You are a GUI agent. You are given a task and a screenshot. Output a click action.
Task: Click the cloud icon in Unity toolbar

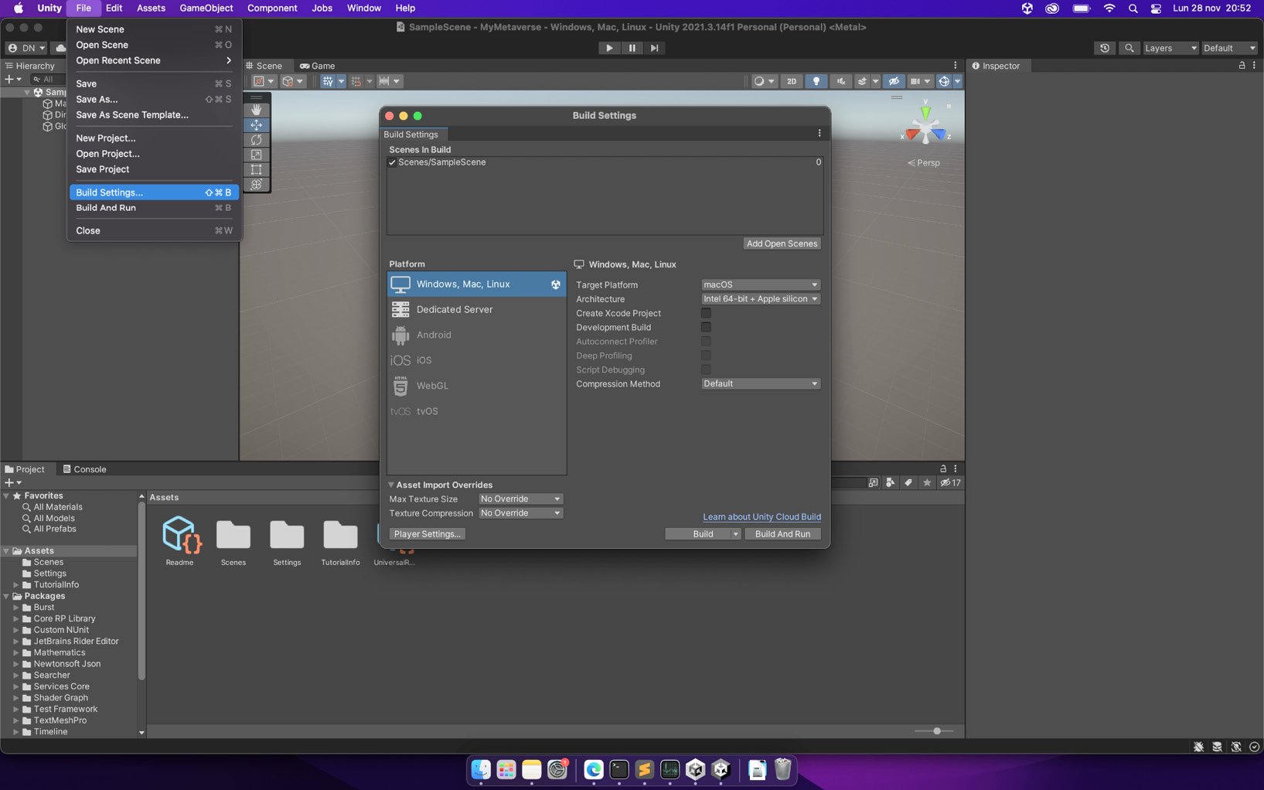click(60, 48)
